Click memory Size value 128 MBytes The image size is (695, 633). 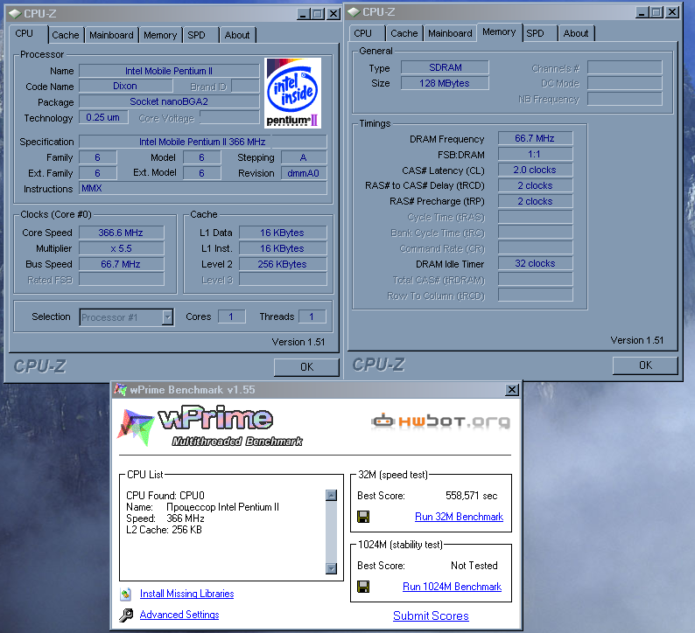click(445, 83)
